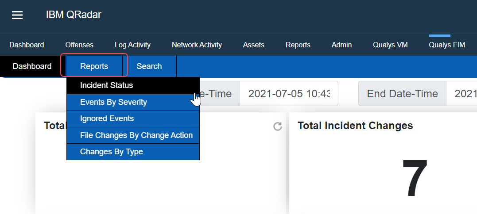Open the Ignored Events report

133,118
